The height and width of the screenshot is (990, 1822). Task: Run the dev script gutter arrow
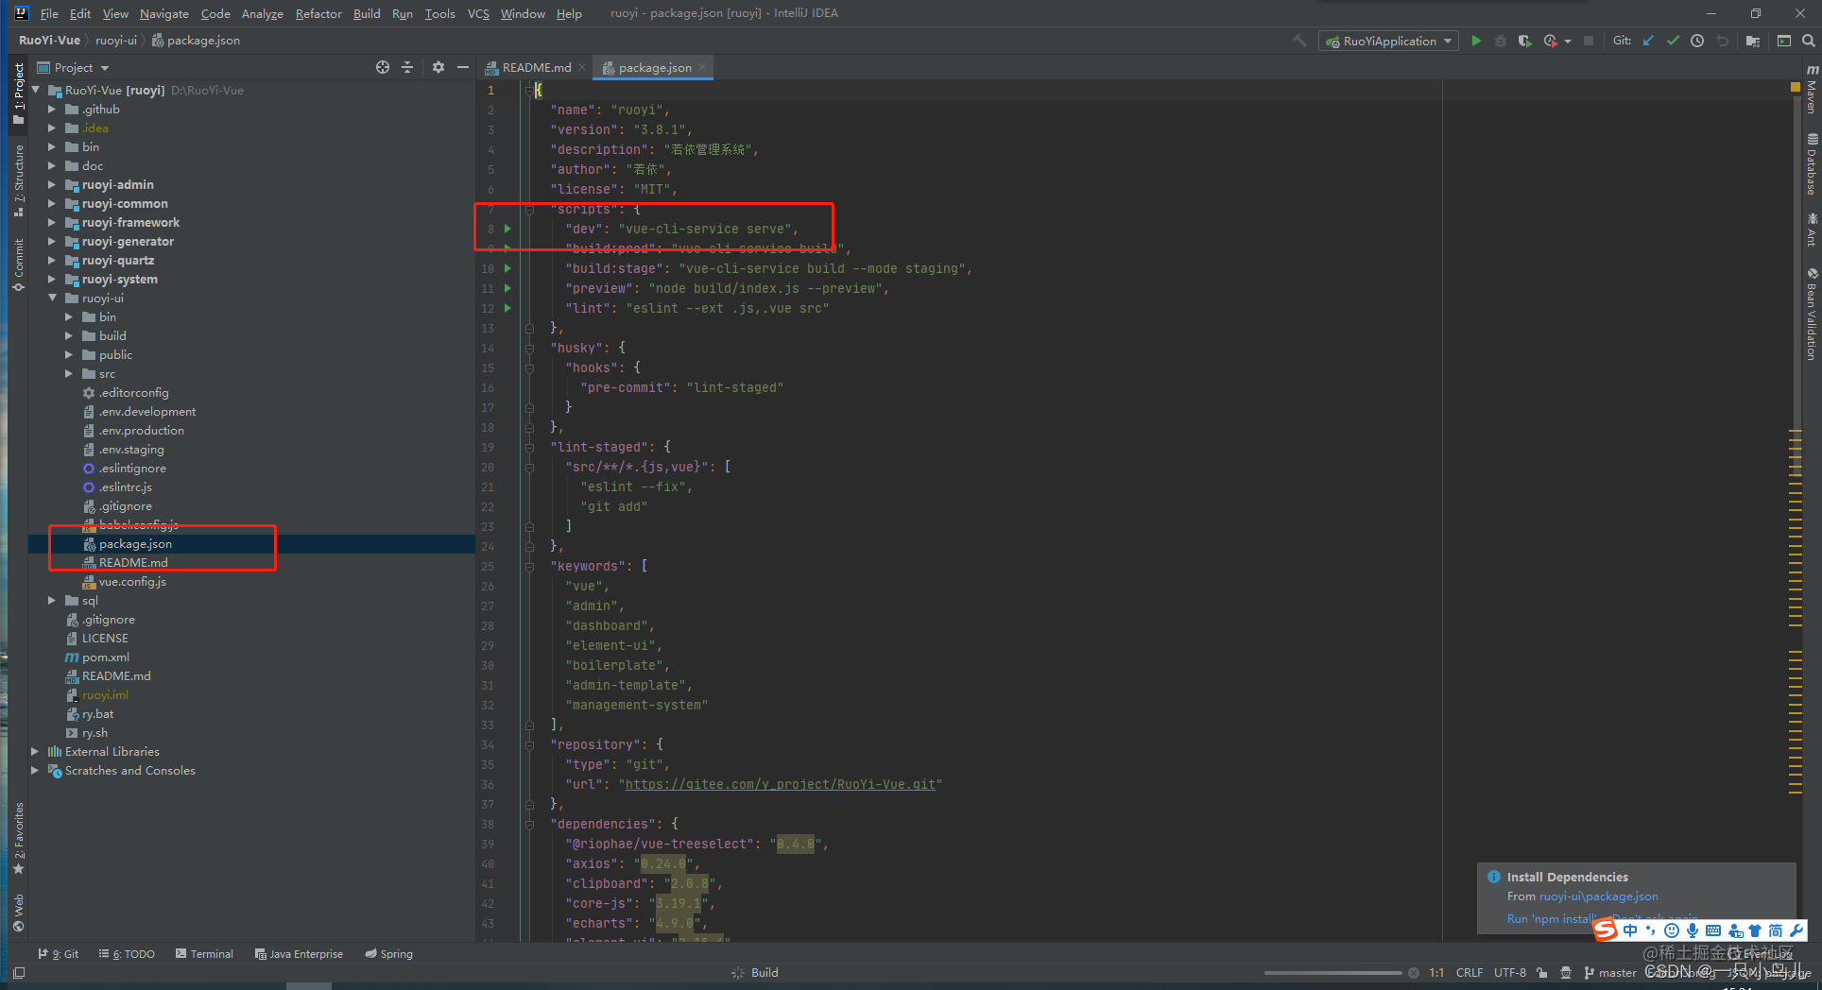507,229
